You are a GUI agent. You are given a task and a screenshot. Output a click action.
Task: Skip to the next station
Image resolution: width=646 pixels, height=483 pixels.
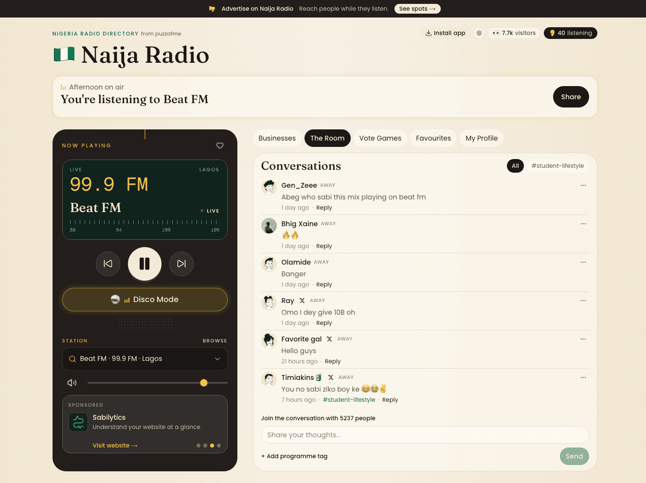(x=181, y=264)
